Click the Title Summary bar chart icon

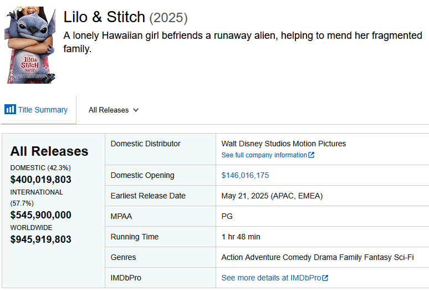pyautogui.click(x=10, y=109)
